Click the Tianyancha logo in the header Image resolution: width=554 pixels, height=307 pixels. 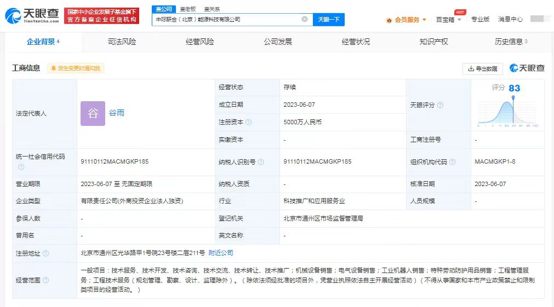(32, 15)
